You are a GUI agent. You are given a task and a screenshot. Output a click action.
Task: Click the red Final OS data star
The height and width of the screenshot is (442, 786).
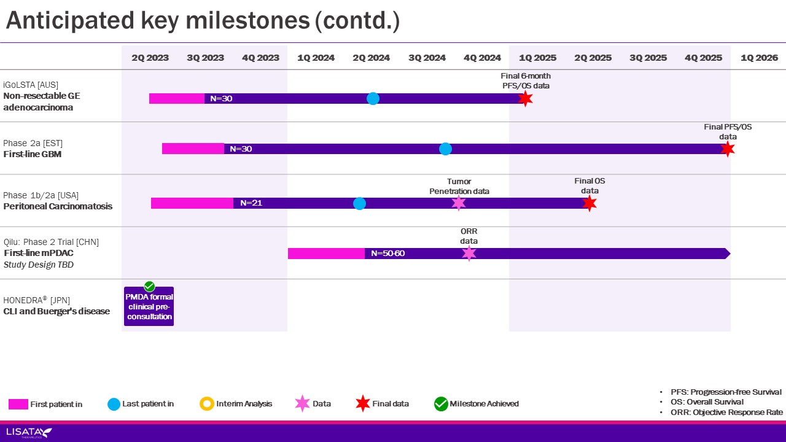589,203
